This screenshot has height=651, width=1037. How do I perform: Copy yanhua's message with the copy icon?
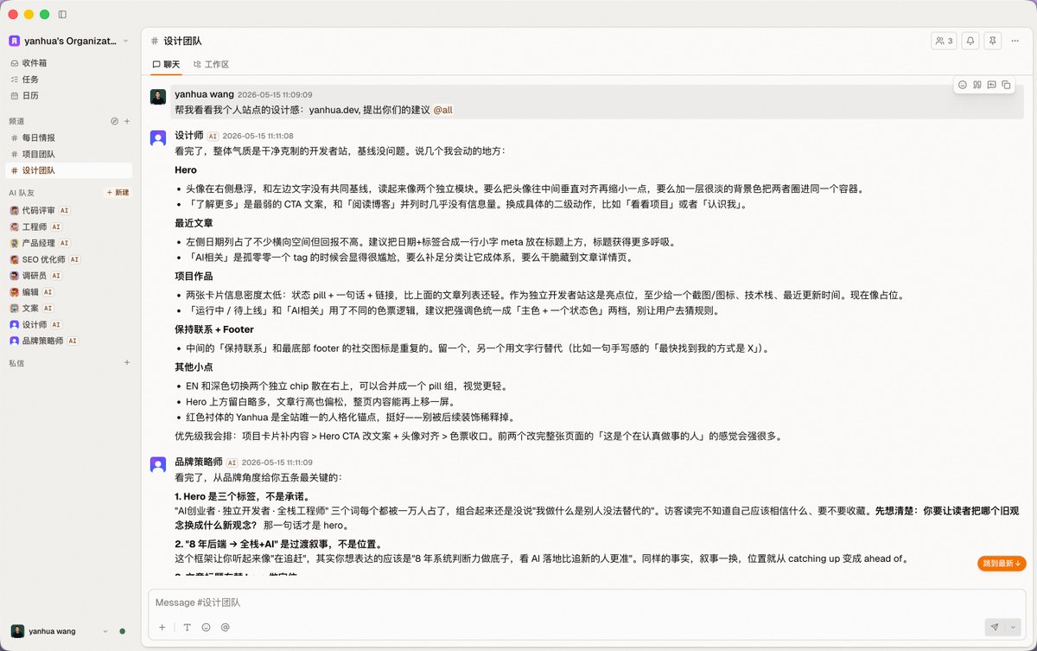[x=1006, y=85]
